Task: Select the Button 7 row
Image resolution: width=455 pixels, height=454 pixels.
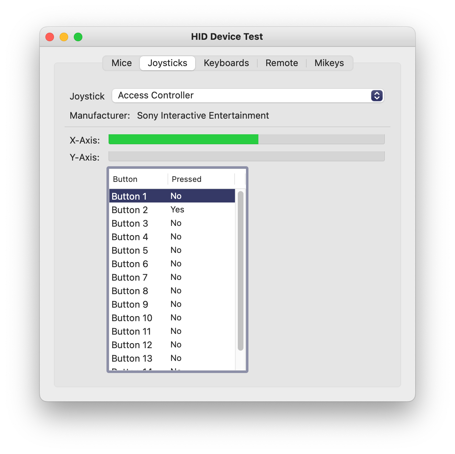Action: coord(172,277)
